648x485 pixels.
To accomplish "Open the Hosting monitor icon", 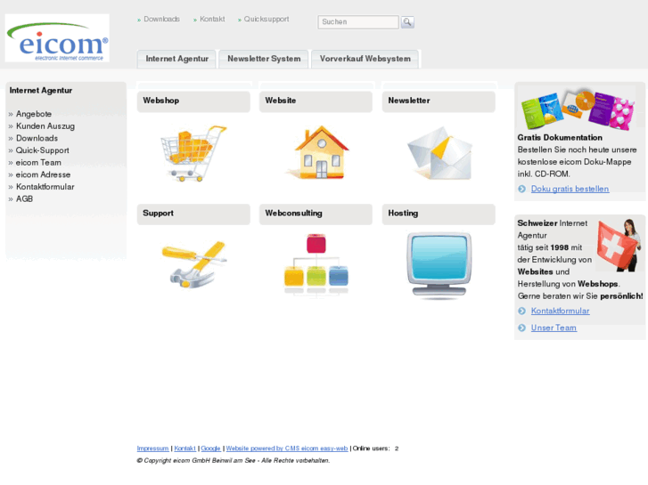I will [439, 265].
